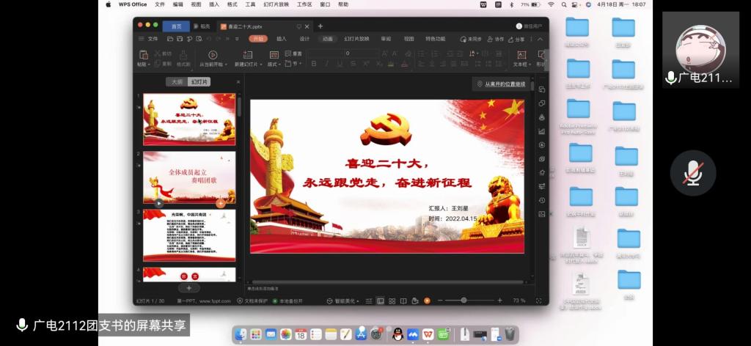Image resolution: width=751 pixels, height=346 pixels.
Task: Toggle Bold formatting in the ribbon
Action: coord(314,64)
